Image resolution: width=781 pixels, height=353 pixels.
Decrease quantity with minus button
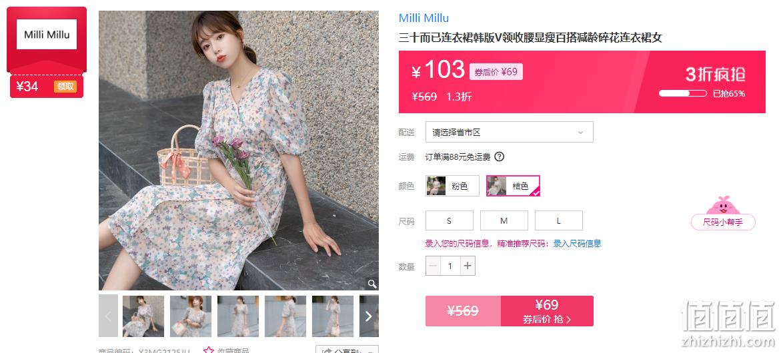434,266
